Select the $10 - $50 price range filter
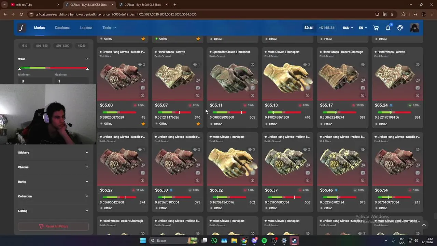The height and width of the screenshot is (246, 437). 42,46
